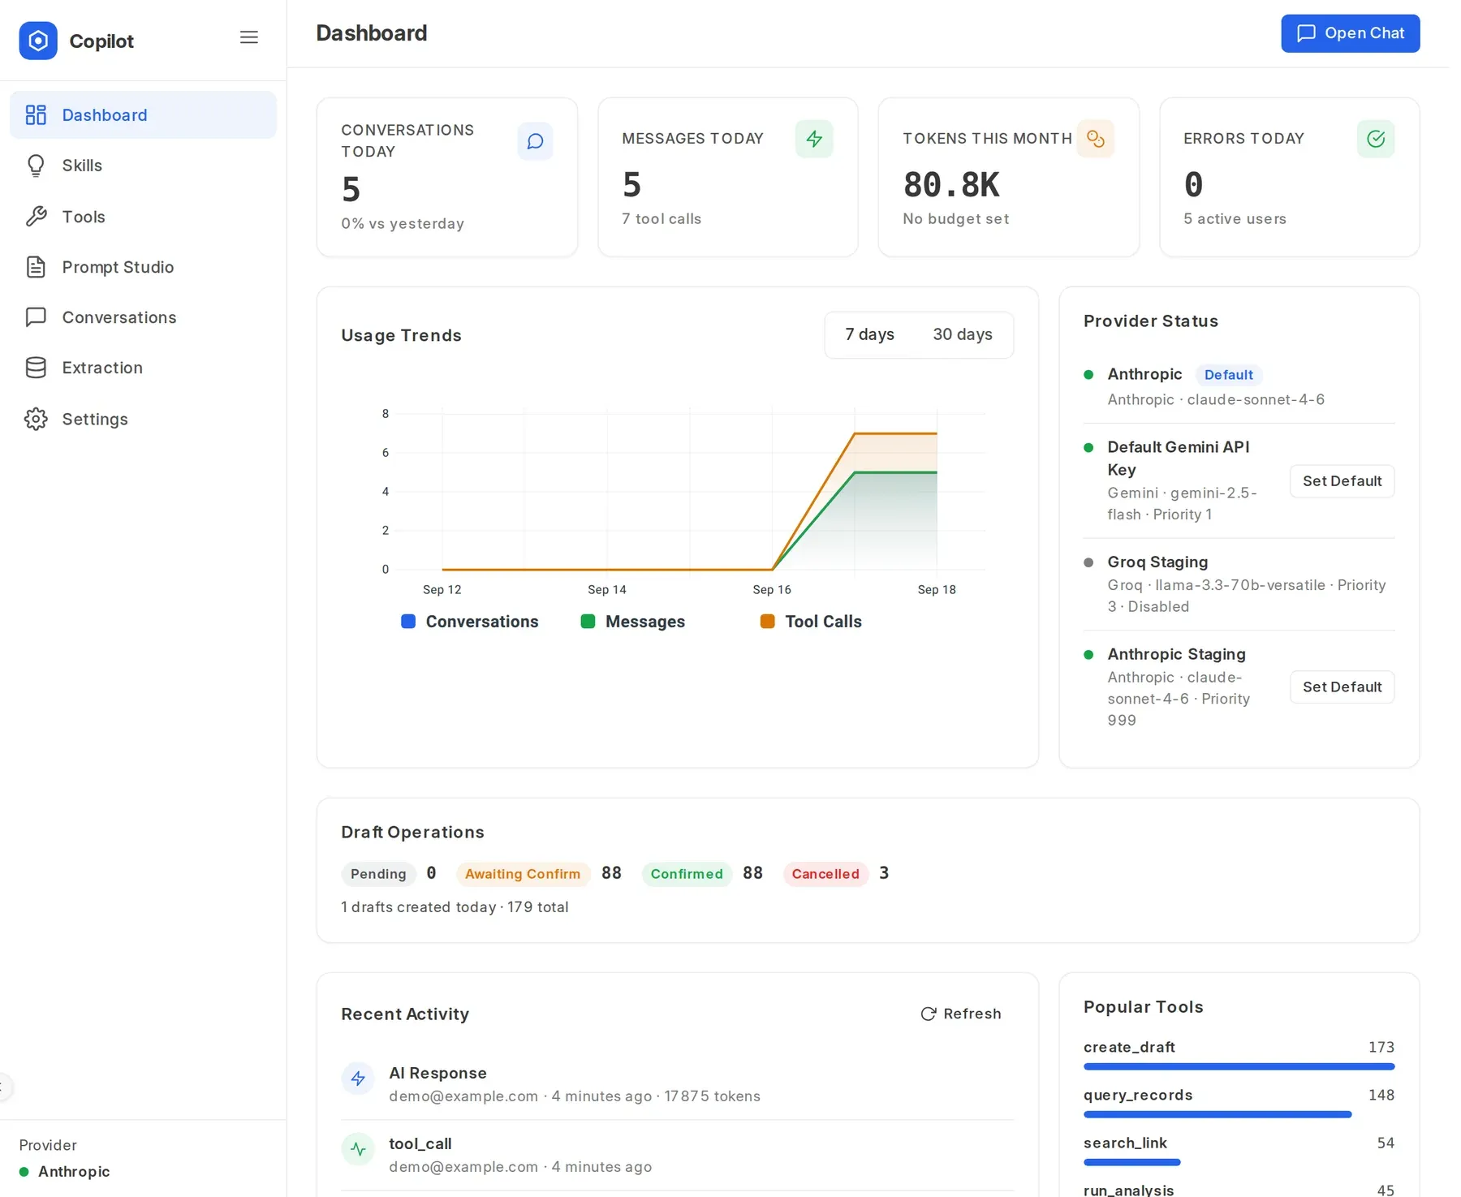Open the Conversations page
Viewport: 1461px width, 1197px height.
click(x=143, y=317)
